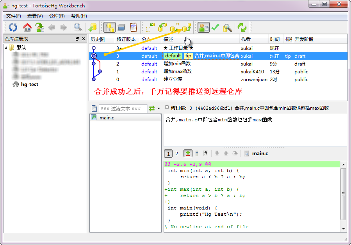Open the 查看(V) menu
351x245 pixels.
tap(35, 16)
